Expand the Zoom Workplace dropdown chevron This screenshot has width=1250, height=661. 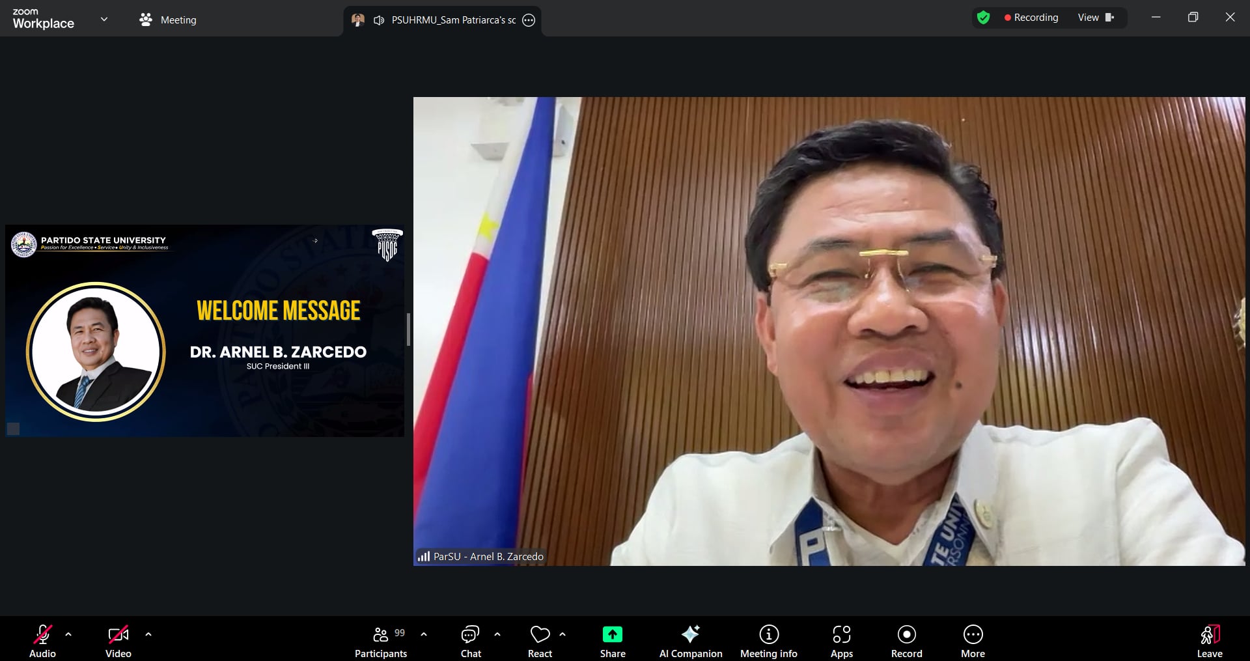pos(104,20)
